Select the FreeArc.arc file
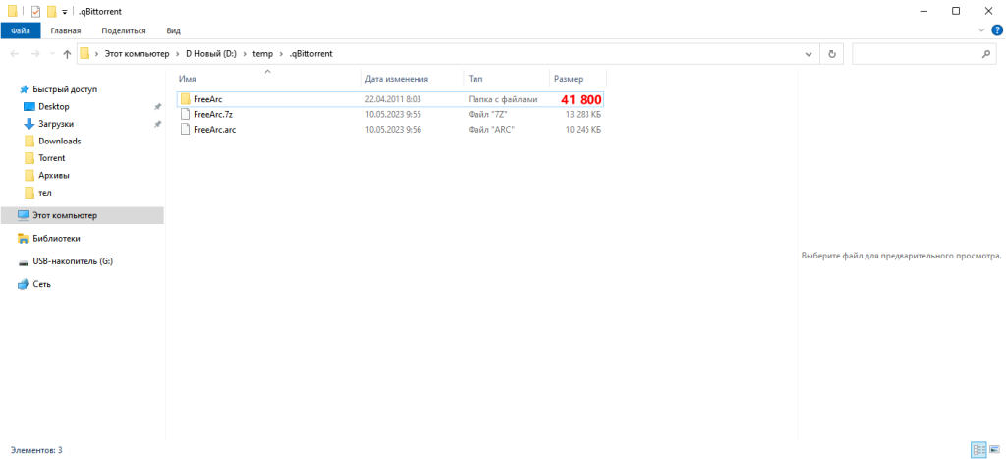Image resolution: width=1006 pixels, height=459 pixels. [x=214, y=129]
